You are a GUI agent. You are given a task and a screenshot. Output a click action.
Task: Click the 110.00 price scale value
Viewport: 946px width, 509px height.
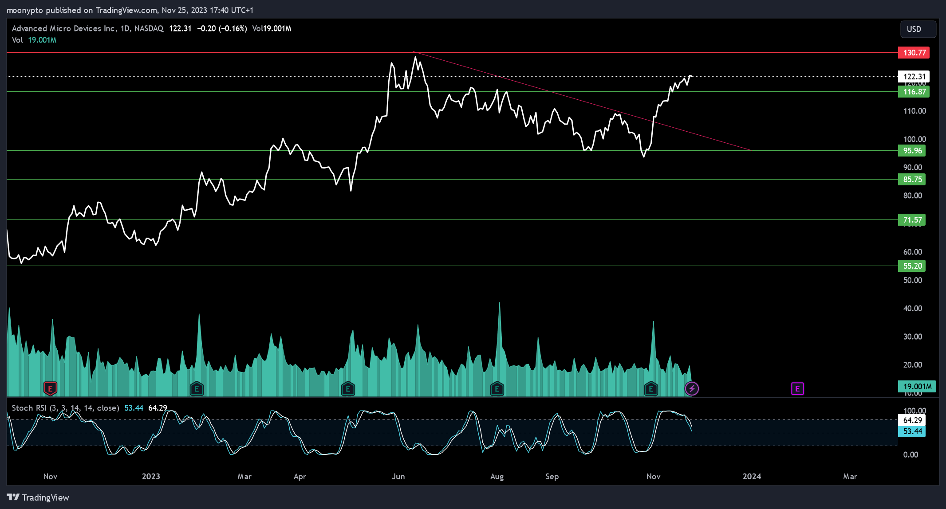click(914, 111)
